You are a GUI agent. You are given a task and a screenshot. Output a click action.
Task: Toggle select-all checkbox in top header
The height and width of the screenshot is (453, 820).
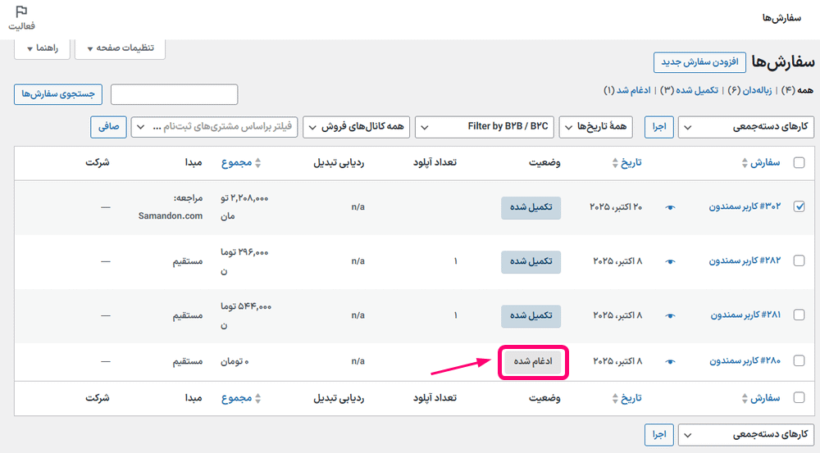(799, 162)
